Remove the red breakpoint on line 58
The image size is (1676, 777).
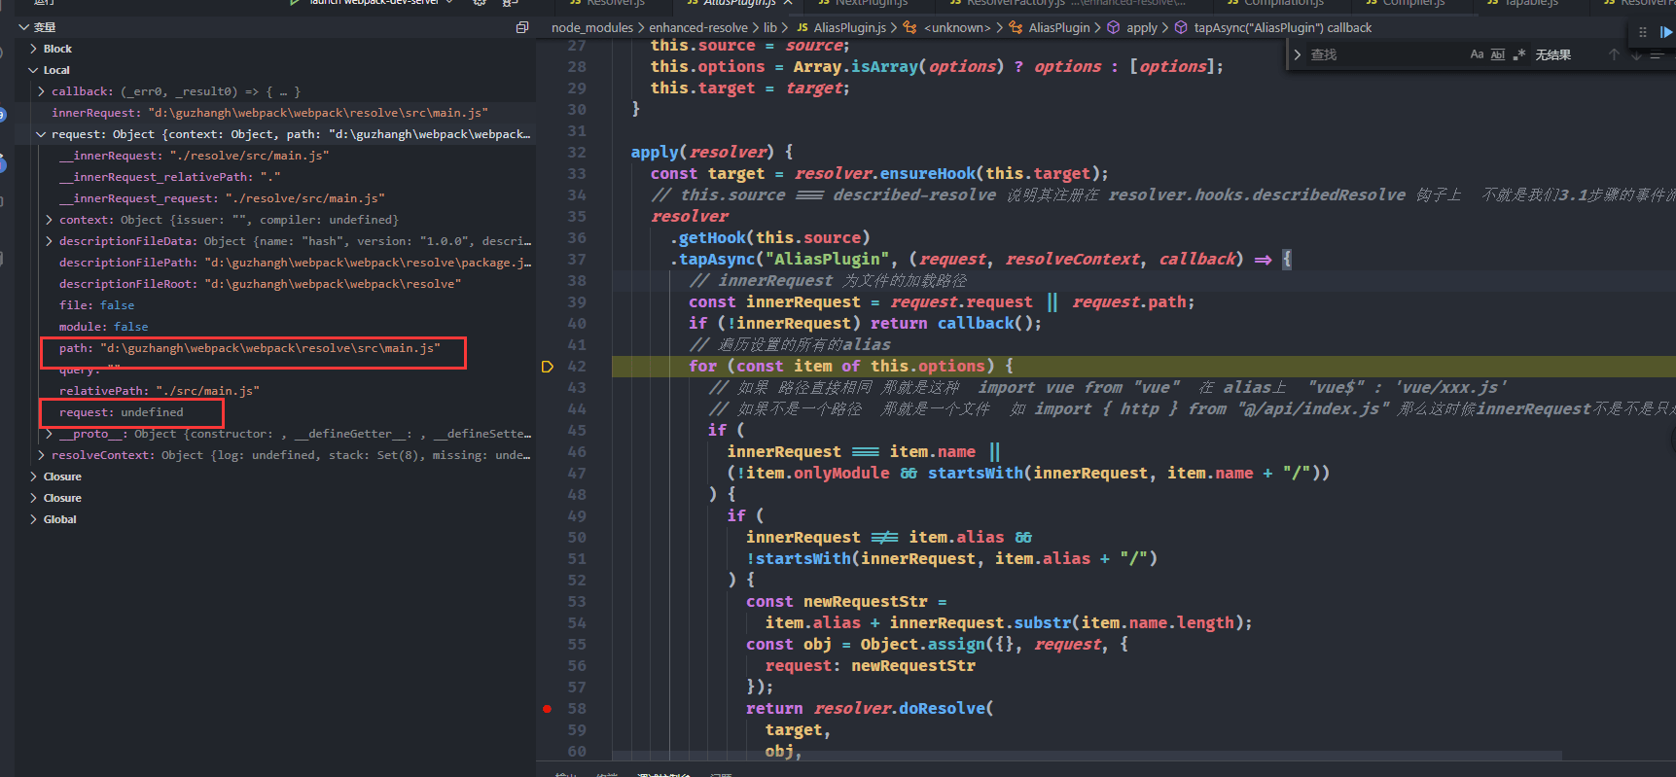(547, 709)
